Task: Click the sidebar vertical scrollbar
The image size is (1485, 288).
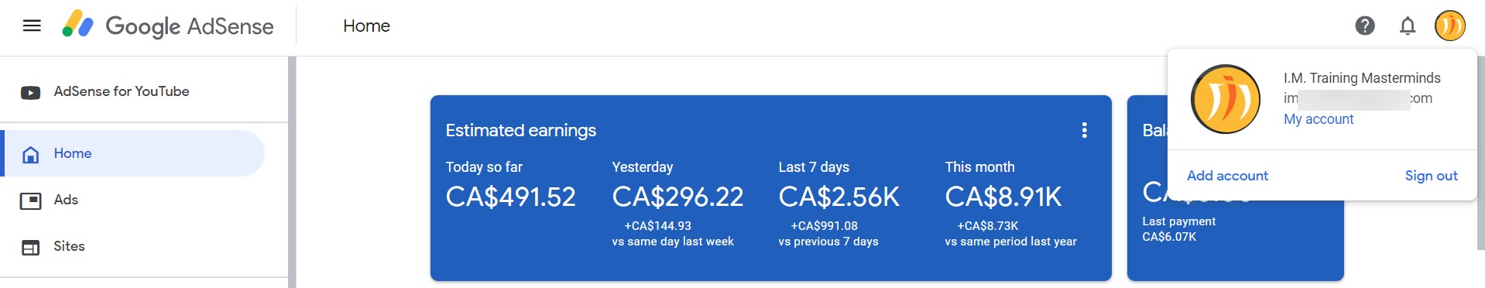Action: click(292, 172)
